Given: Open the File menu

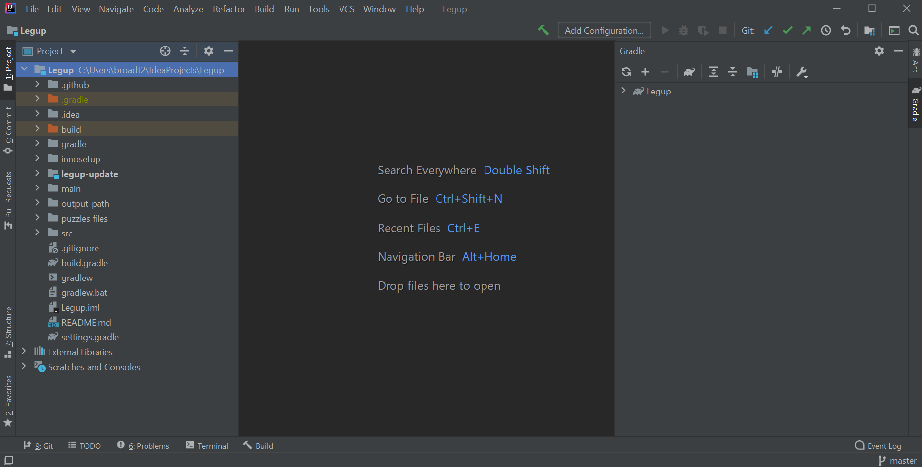Looking at the screenshot, I should tap(32, 9).
